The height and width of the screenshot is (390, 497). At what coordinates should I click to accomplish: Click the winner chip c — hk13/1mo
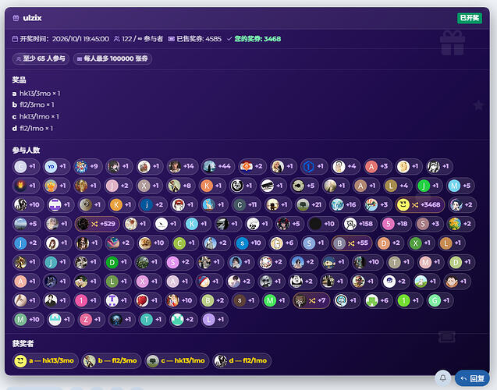tap(177, 361)
